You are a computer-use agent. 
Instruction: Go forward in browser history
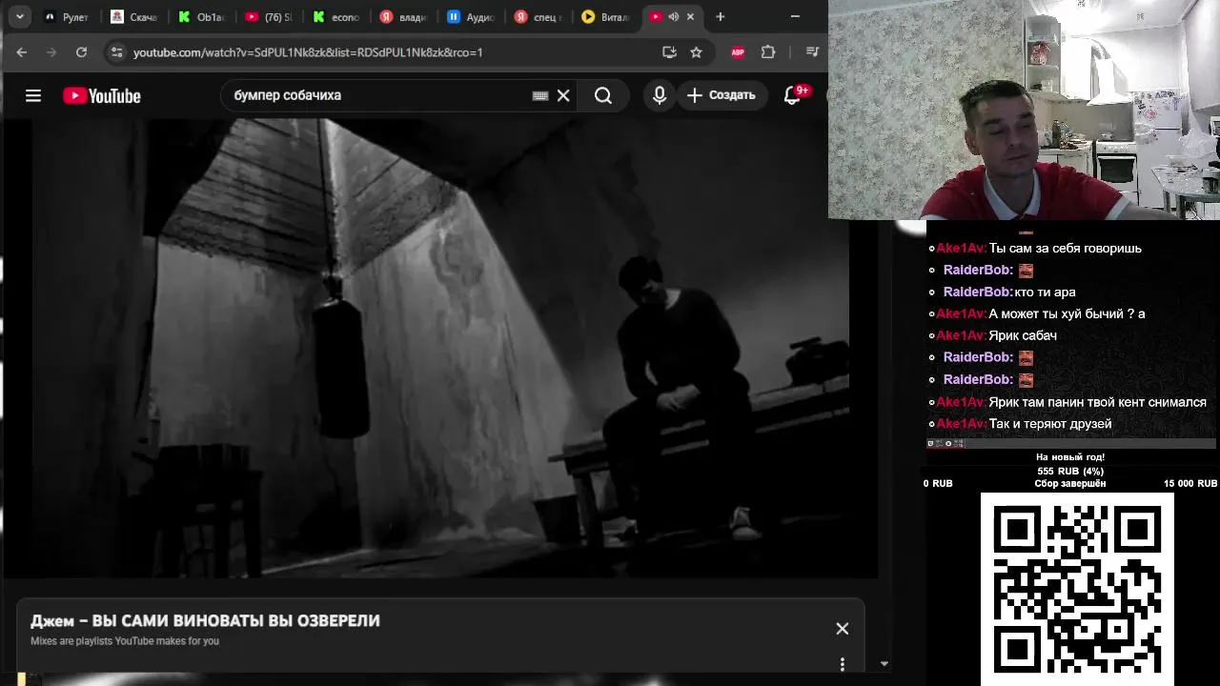tap(51, 52)
